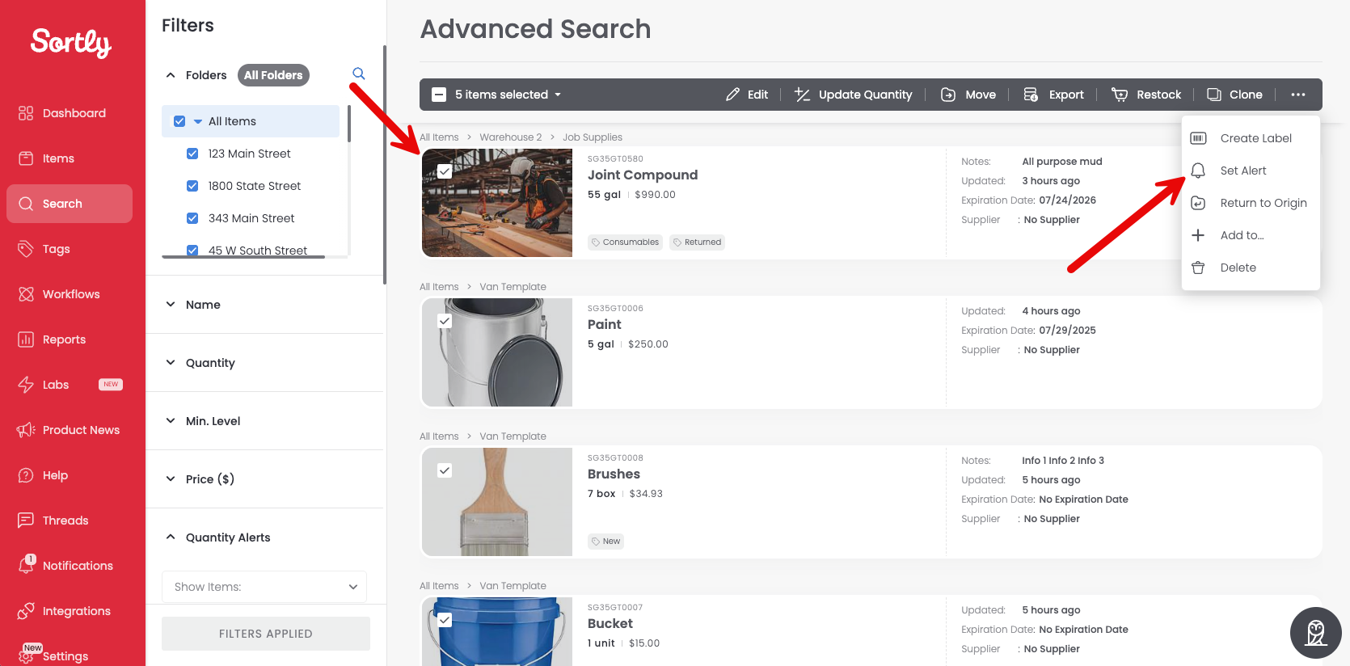This screenshot has width=1350, height=666.
Task: Click the folder list vertical scrollbar
Action: click(349, 124)
